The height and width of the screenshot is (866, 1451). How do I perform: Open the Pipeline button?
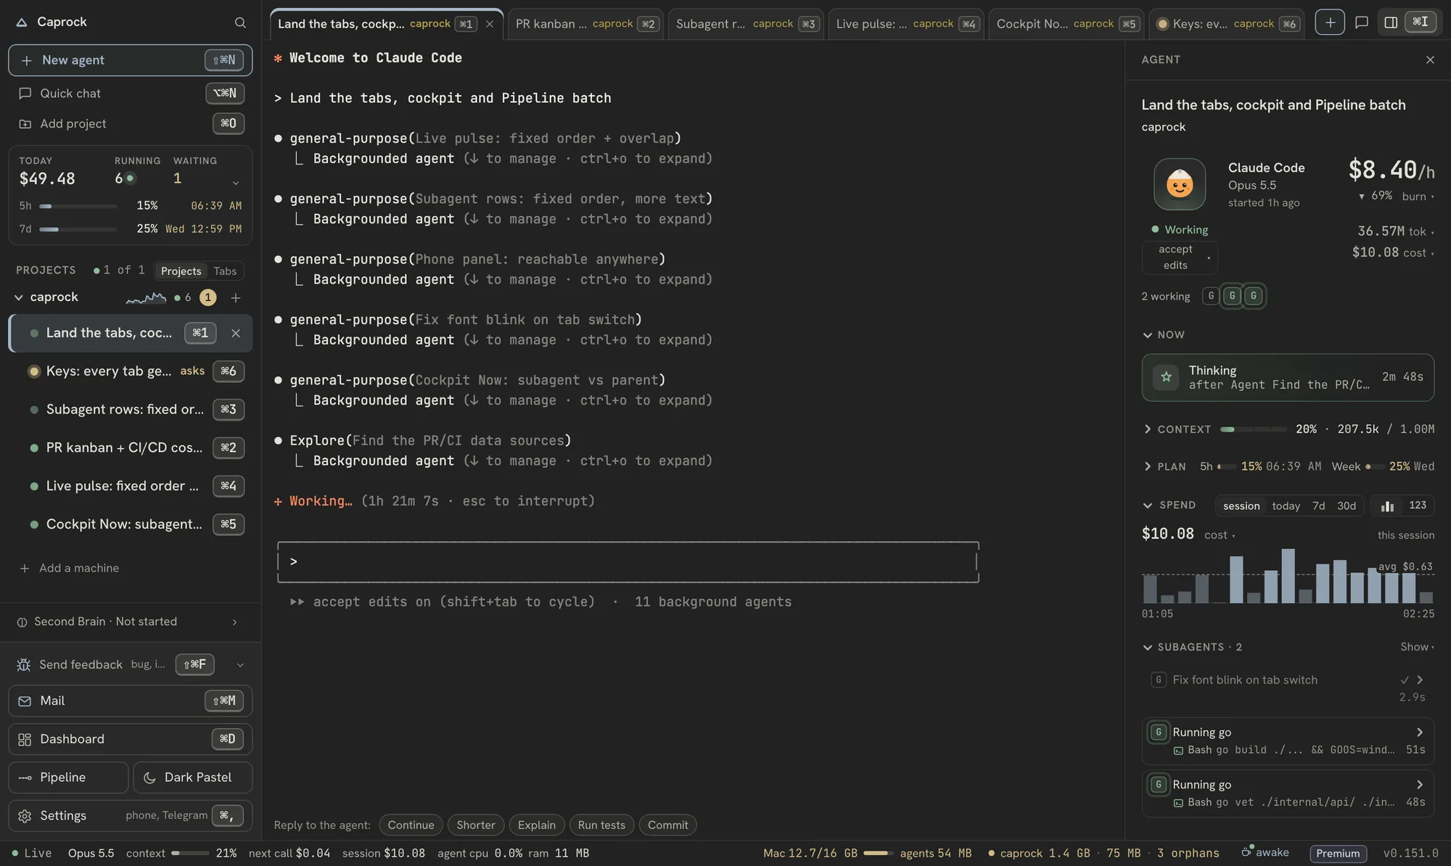68,778
